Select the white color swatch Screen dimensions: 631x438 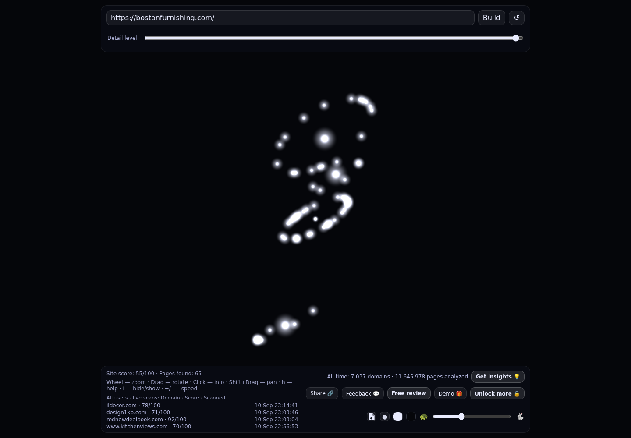398,417
